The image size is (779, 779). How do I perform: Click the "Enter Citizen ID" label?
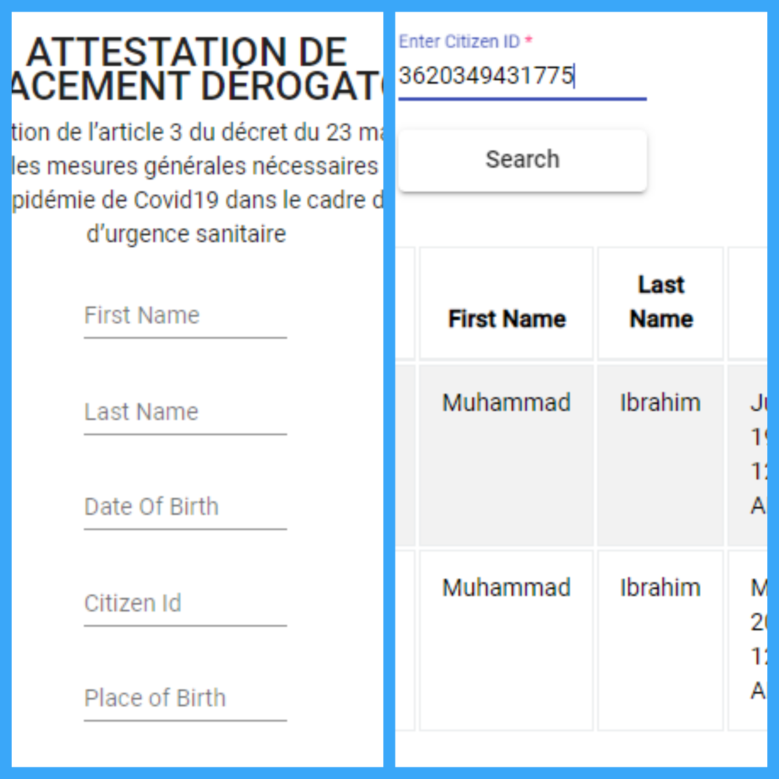459,42
